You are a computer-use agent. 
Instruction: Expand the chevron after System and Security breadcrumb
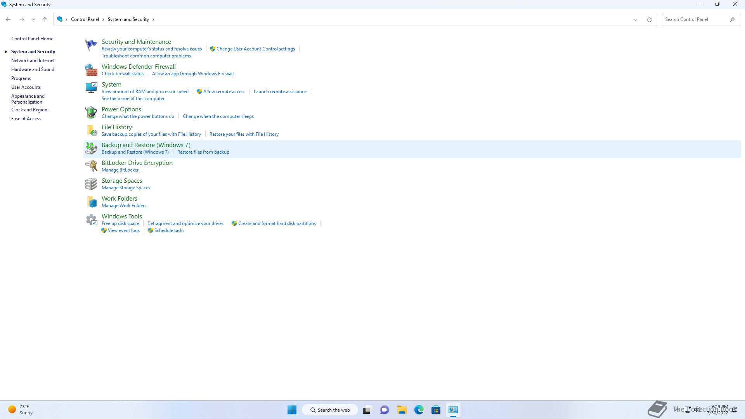tap(153, 19)
